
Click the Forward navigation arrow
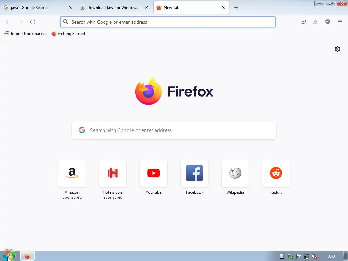[x=20, y=22]
